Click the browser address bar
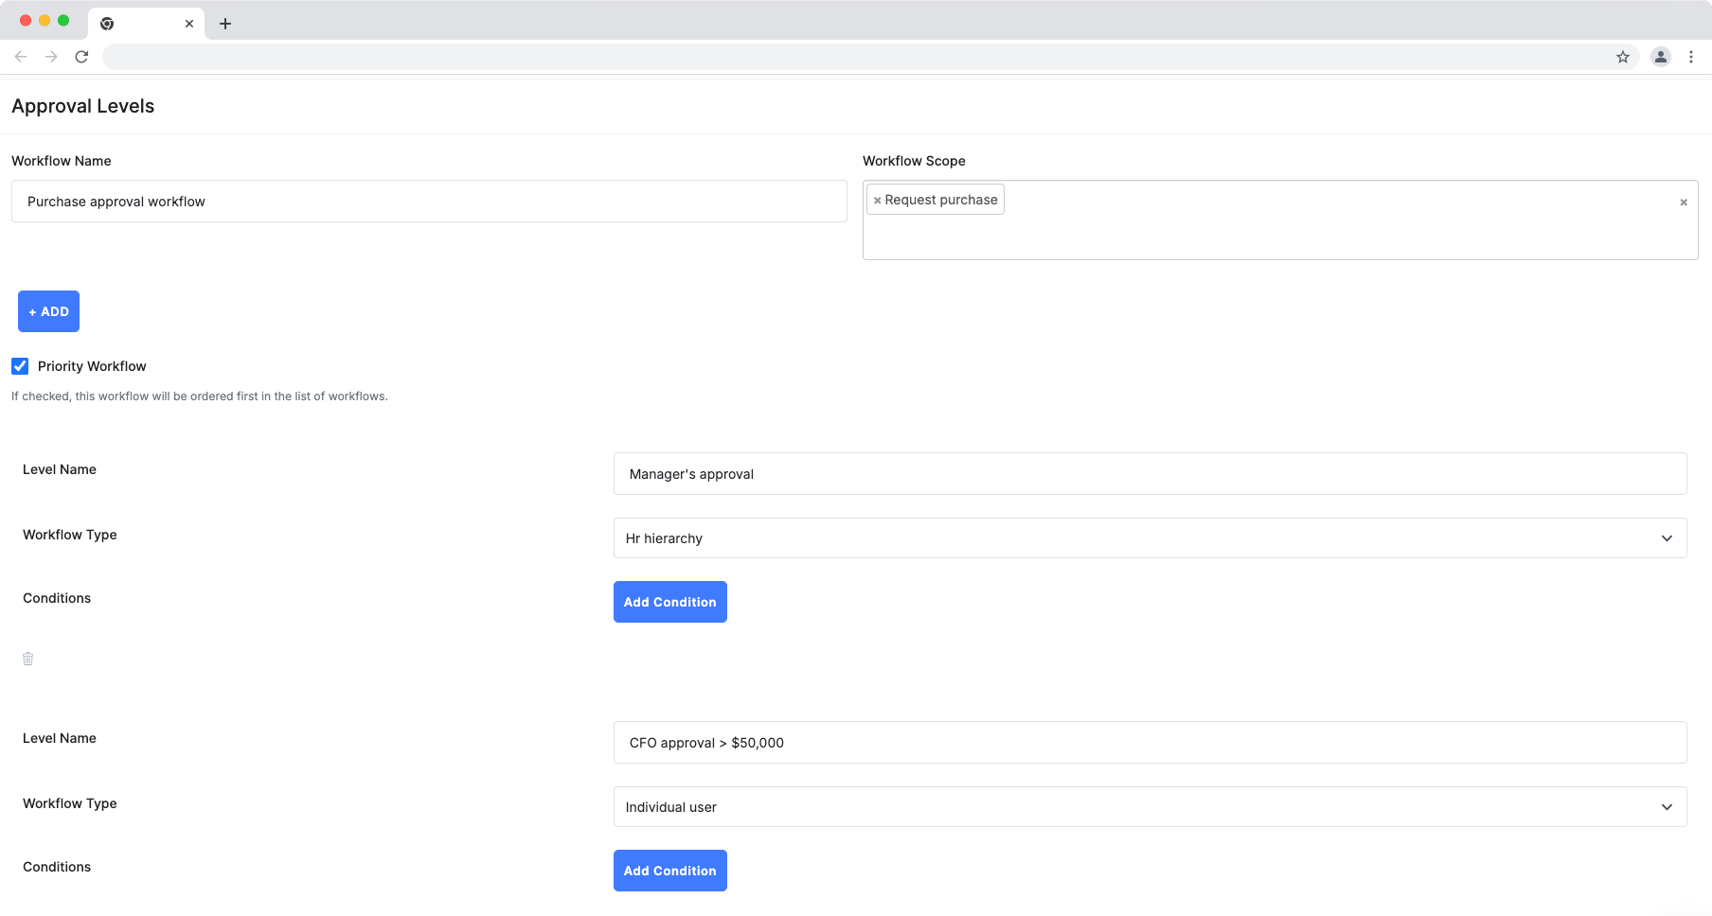1712x916 pixels. coord(852,56)
